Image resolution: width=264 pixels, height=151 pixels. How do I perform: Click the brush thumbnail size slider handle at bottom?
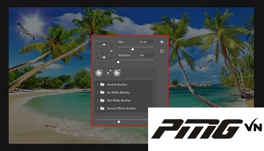pos(119,121)
